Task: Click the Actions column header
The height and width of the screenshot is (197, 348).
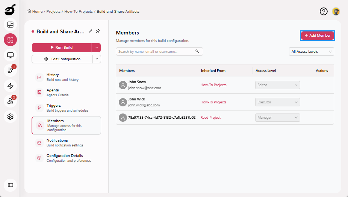Action: pyautogui.click(x=322, y=71)
